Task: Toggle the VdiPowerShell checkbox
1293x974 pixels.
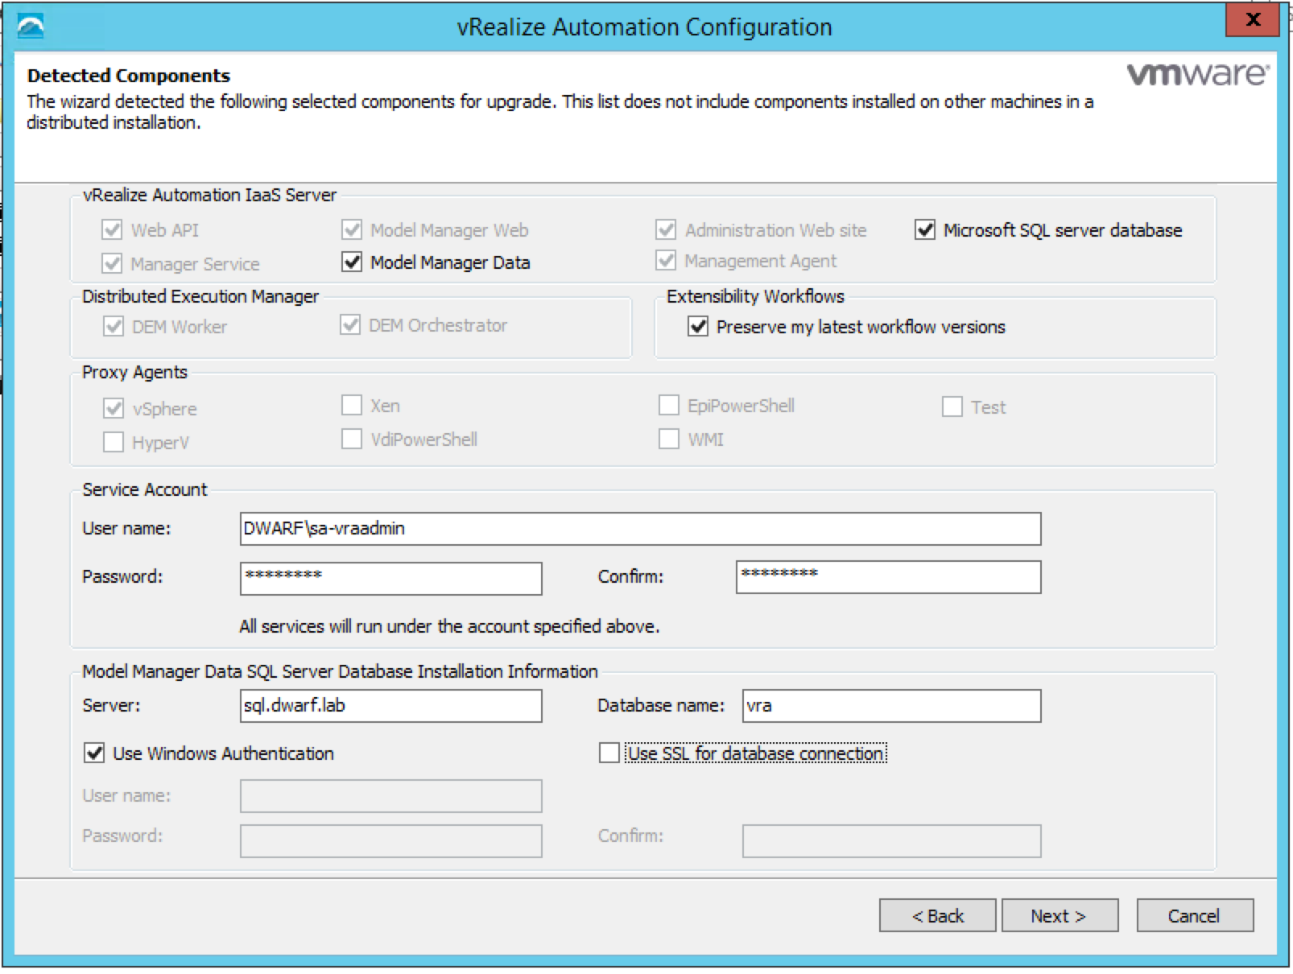Action: (352, 439)
